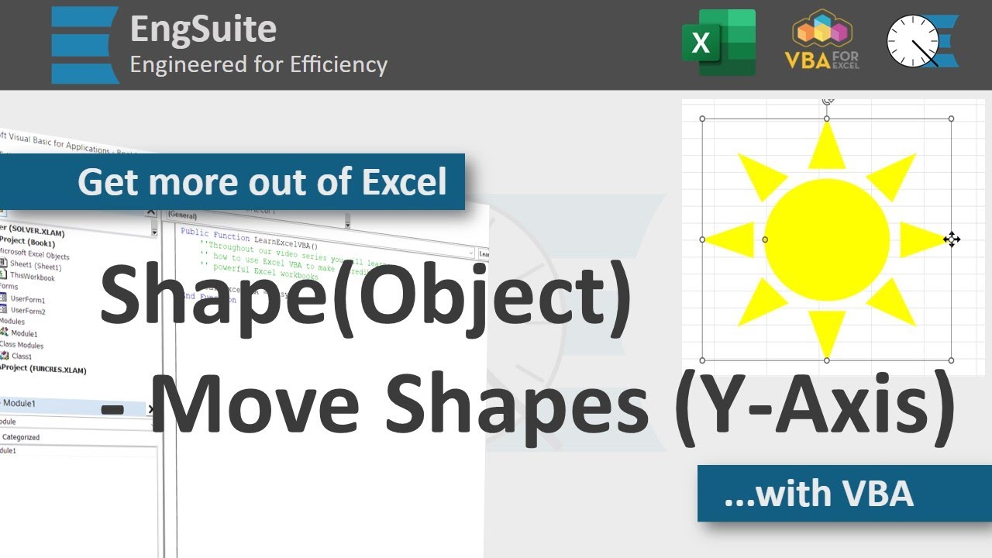This screenshot has width=992, height=558.
Task: Click the sun shape's rotation handle
Action: [827, 101]
